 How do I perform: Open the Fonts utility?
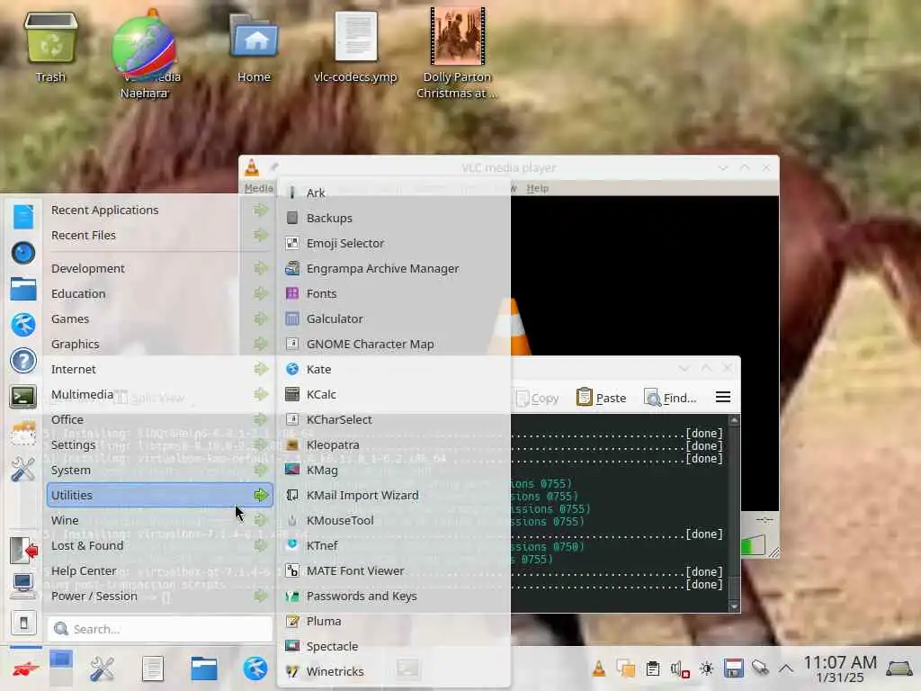point(394,294)
